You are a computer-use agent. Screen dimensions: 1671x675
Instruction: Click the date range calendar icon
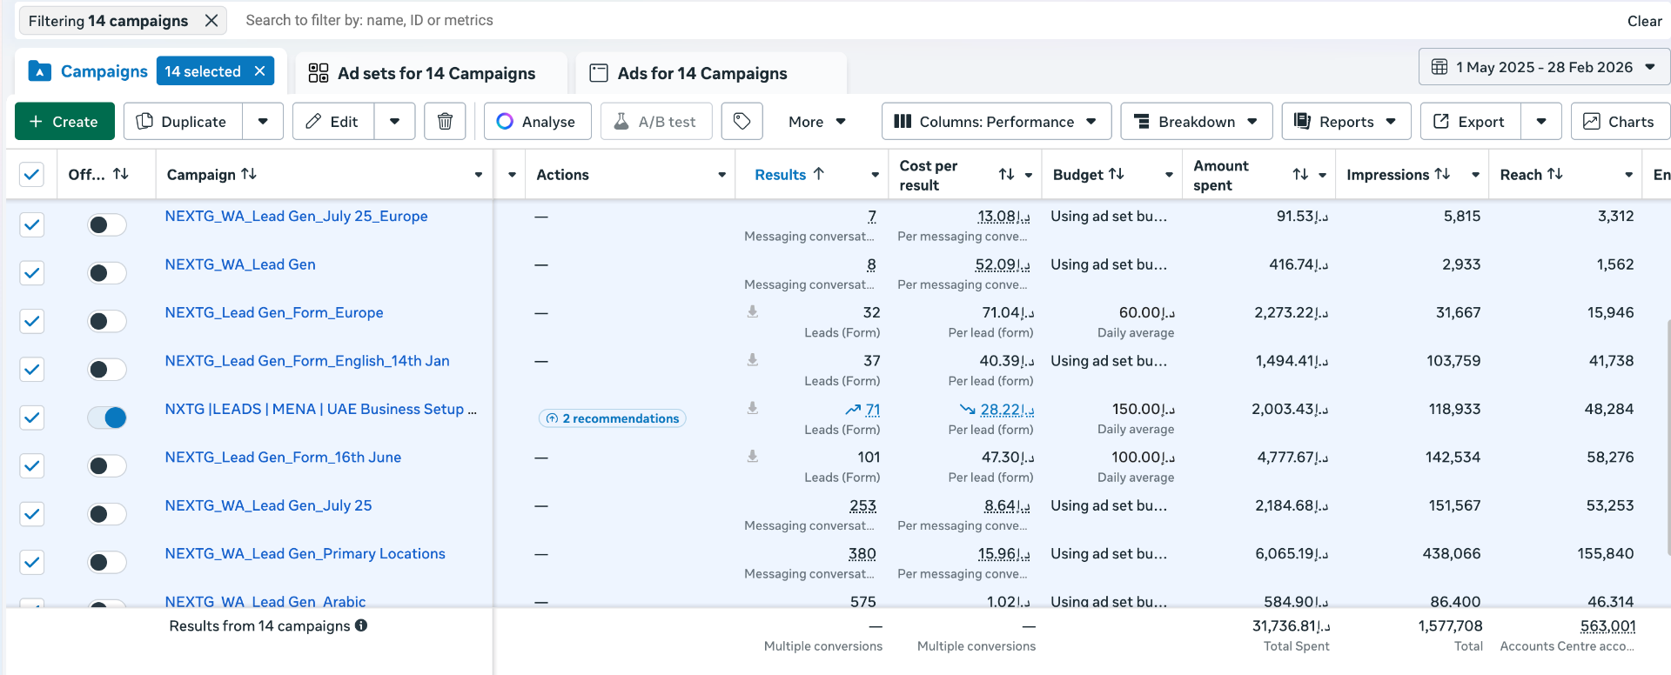1439,67
